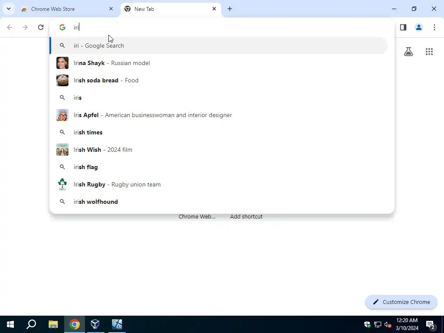This screenshot has width=444, height=333.
Task: Open the clock showing 12:20 AM
Action: pyautogui.click(x=407, y=324)
